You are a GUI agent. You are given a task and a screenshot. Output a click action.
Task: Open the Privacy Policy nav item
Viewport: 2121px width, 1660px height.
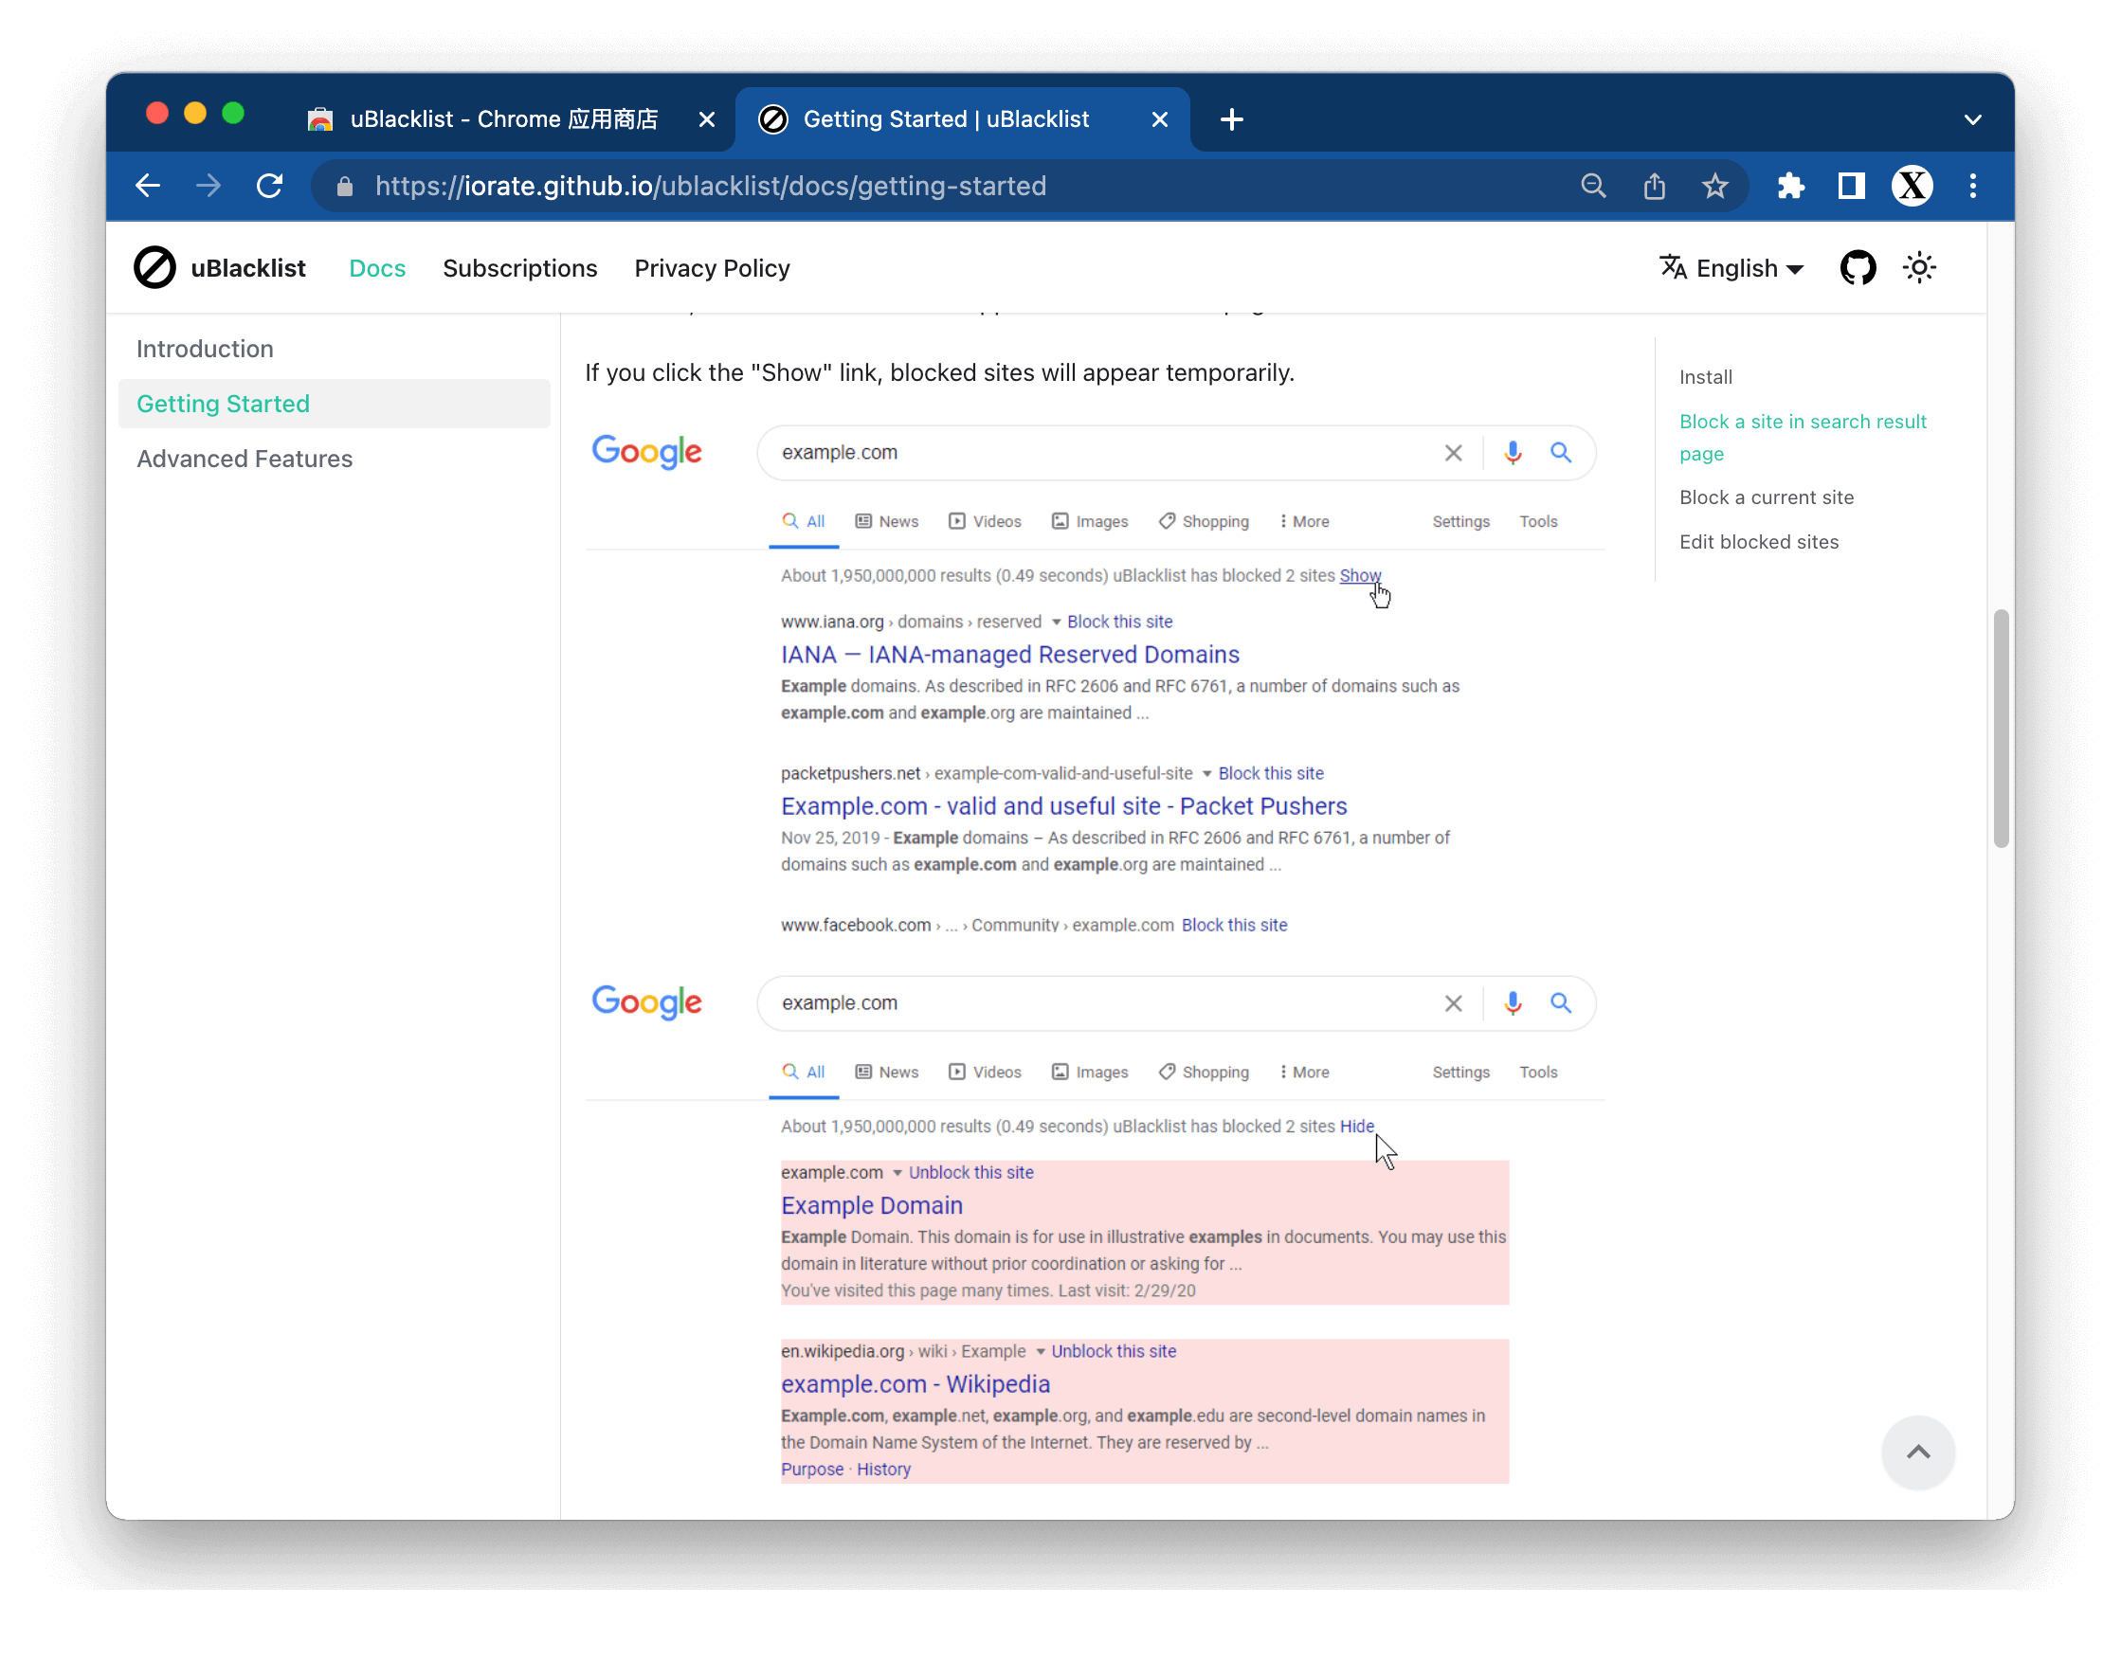click(x=712, y=268)
